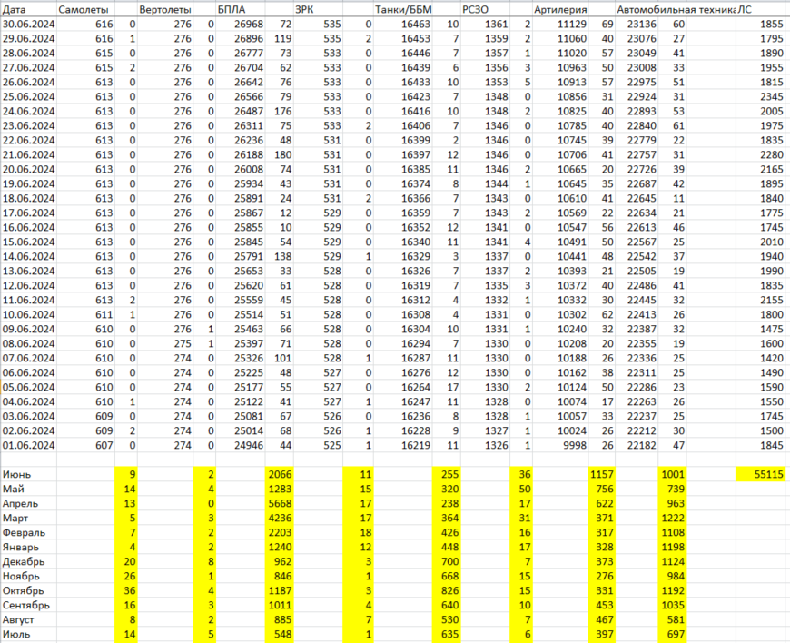The image size is (790, 643).
Task: Select the Вертолеты column header
Action: pos(153,8)
